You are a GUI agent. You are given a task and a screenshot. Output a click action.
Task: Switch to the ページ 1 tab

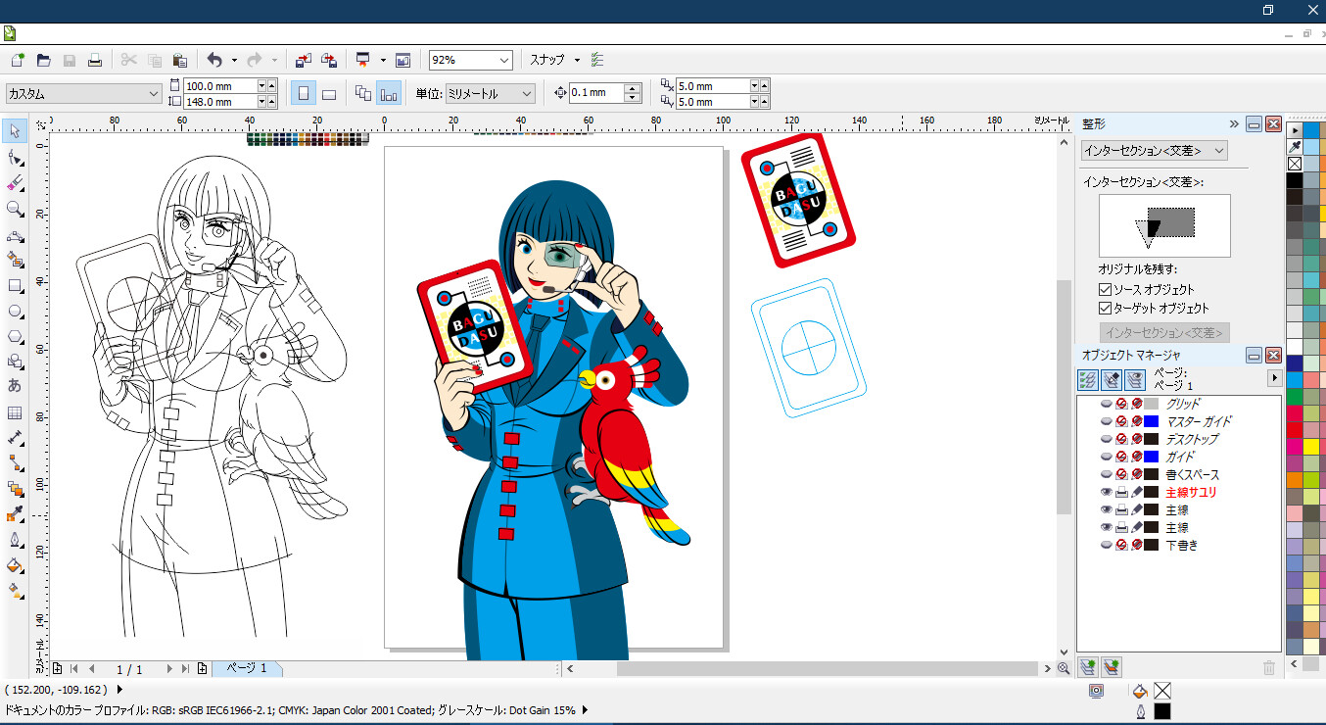[247, 668]
